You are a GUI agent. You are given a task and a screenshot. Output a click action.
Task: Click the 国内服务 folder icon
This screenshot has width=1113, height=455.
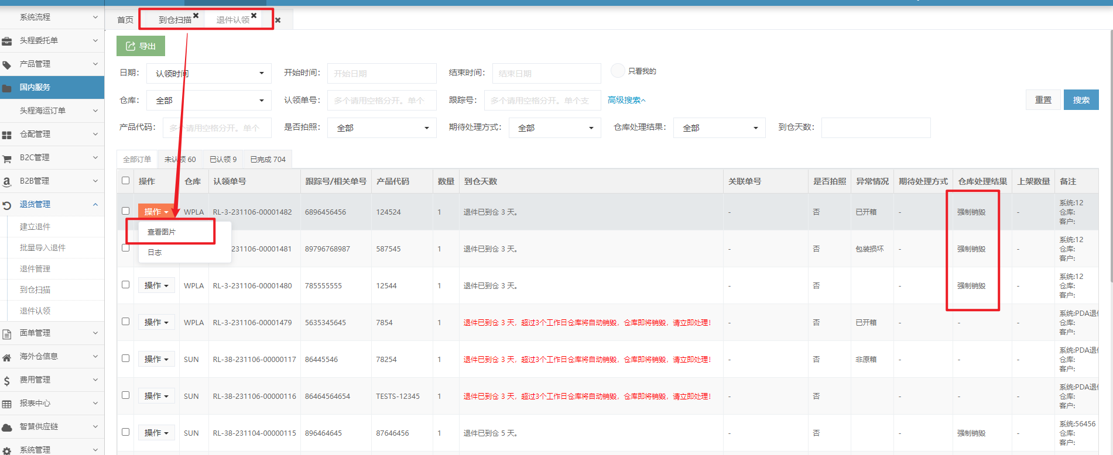(7, 88)
